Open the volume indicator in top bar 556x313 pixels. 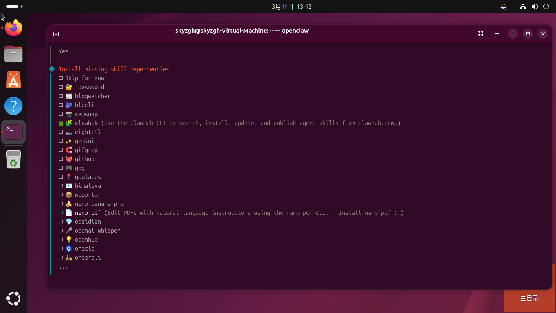coord(534,7)
